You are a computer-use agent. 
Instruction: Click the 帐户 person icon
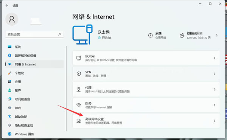pyautogui.click(x=9, y=90)
